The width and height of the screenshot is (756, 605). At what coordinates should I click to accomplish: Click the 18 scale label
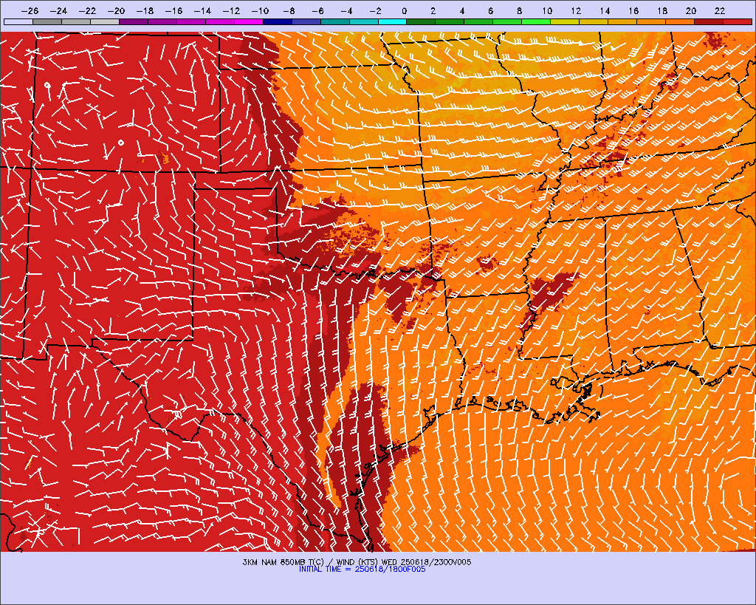coord(662,10)
